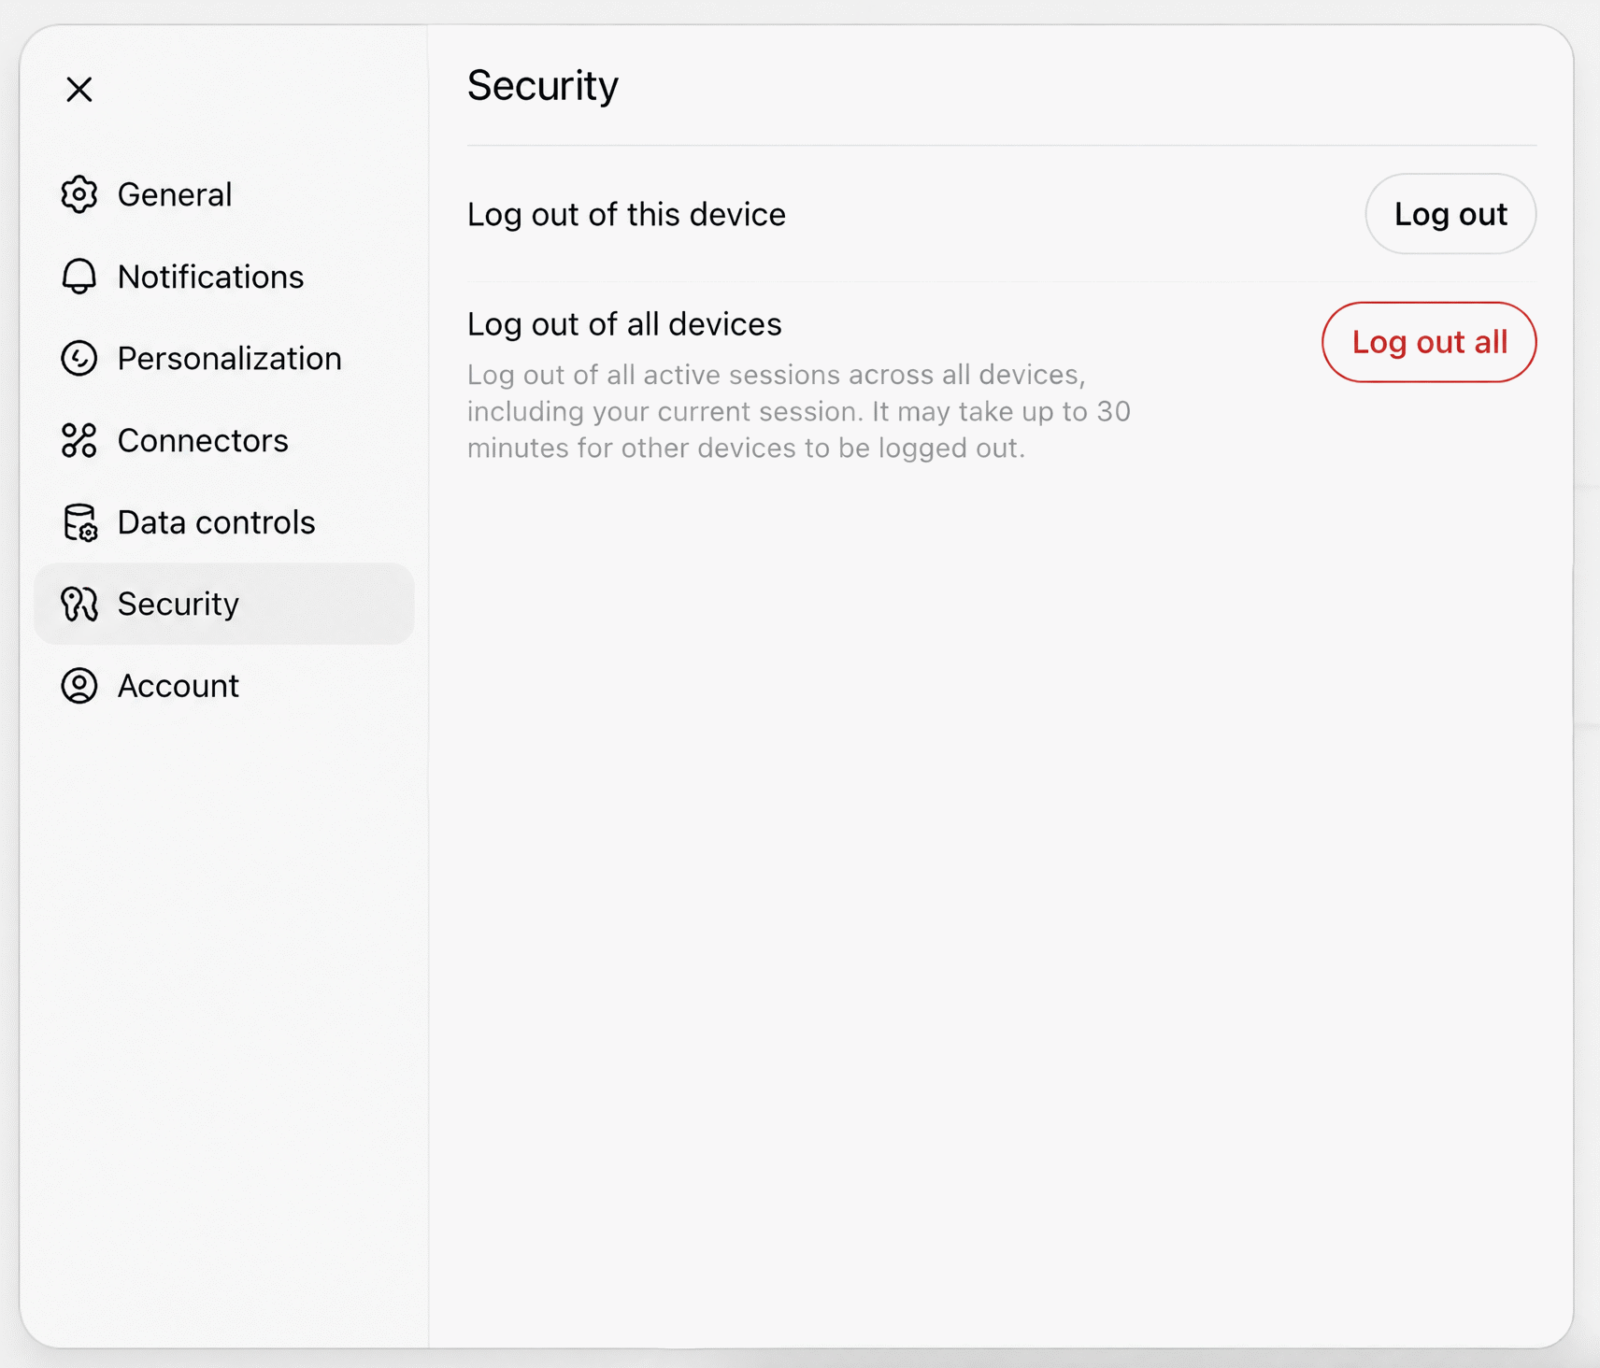1600x1368 pixels.
Task: Select the Security tab label
Action: click(179, 604)
